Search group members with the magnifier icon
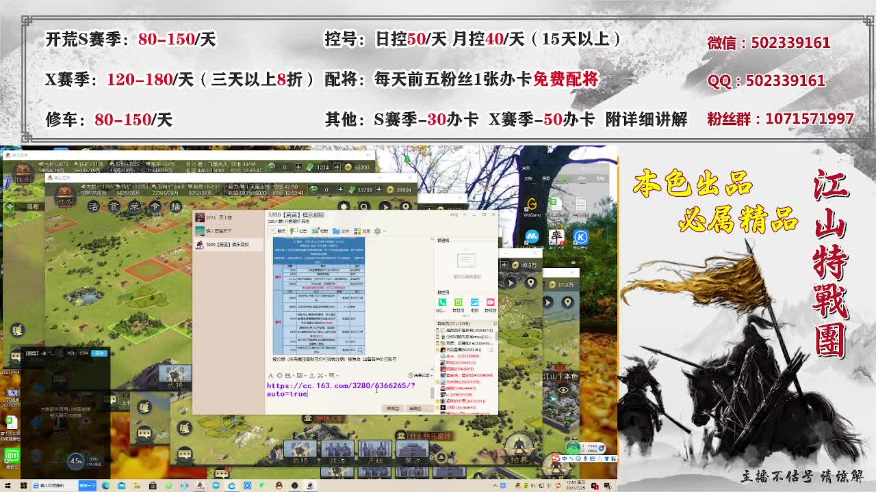 (x=495, y=322)
